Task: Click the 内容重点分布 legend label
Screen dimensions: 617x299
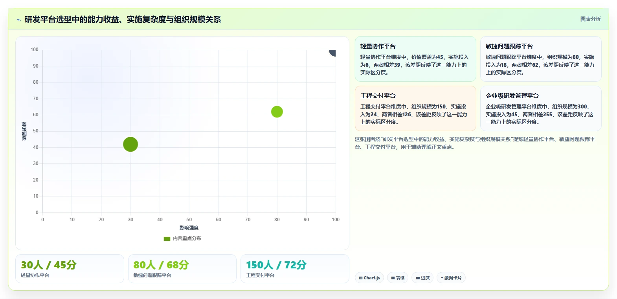Action: coord(187,238)
